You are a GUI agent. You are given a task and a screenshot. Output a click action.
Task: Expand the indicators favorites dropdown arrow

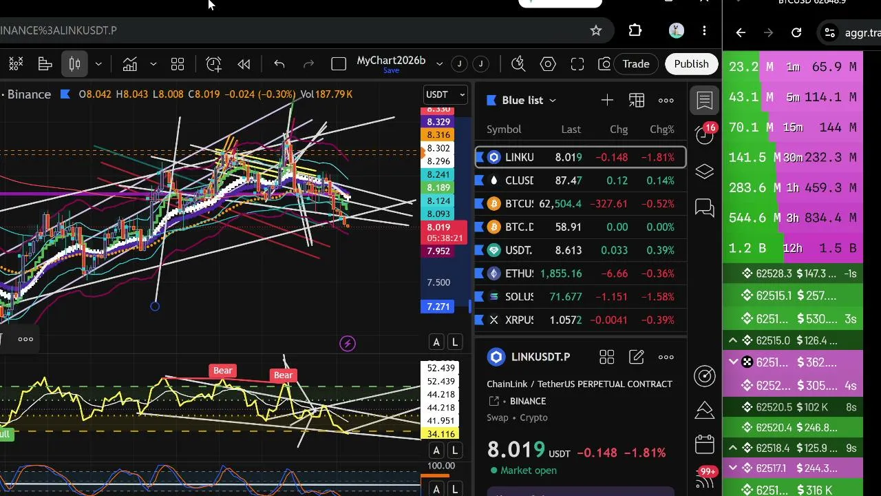click(x=153, y=64)
